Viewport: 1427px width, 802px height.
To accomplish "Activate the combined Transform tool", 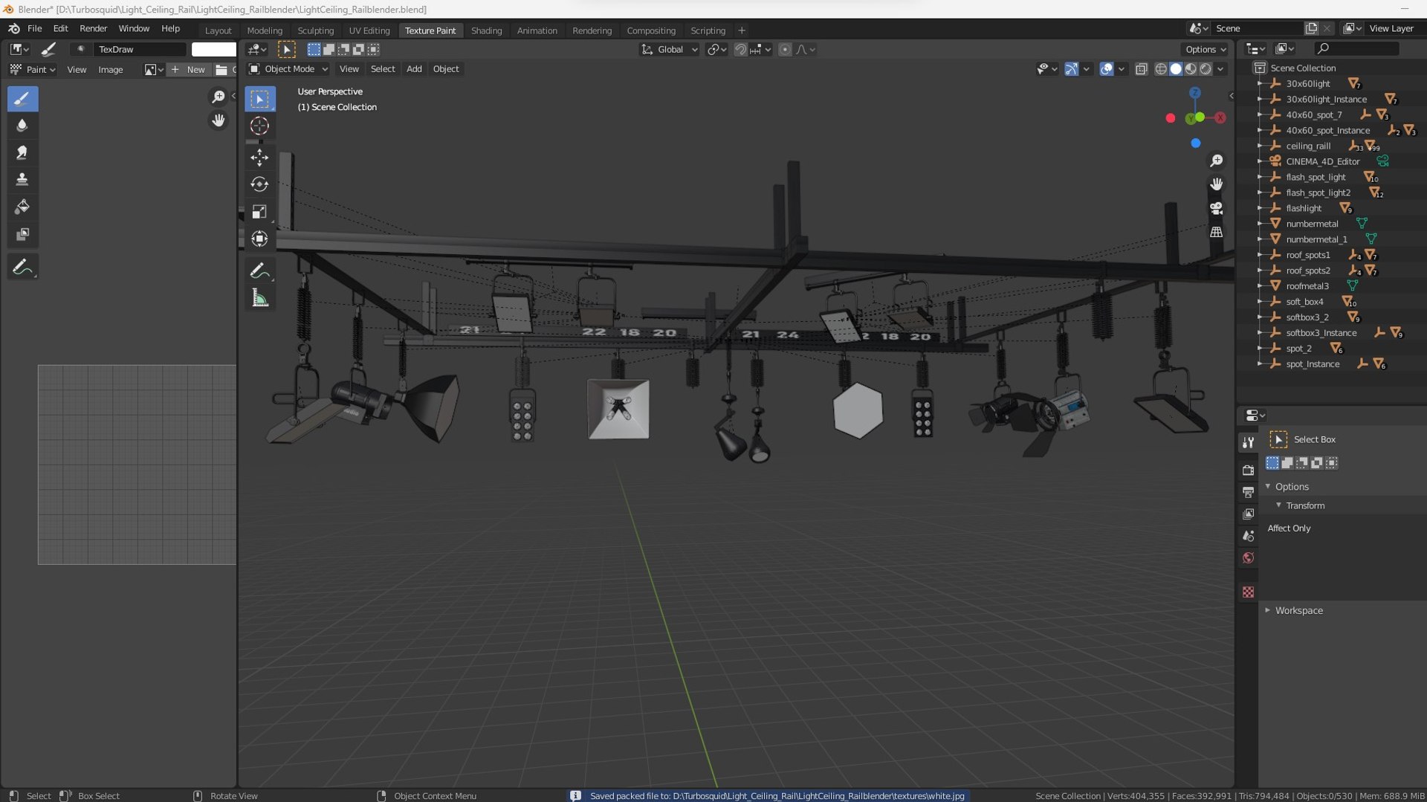I will tap(259, 239).
